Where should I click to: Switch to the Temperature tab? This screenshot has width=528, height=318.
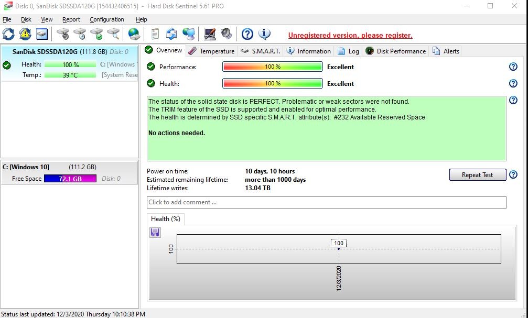click(x=211, y=51)
